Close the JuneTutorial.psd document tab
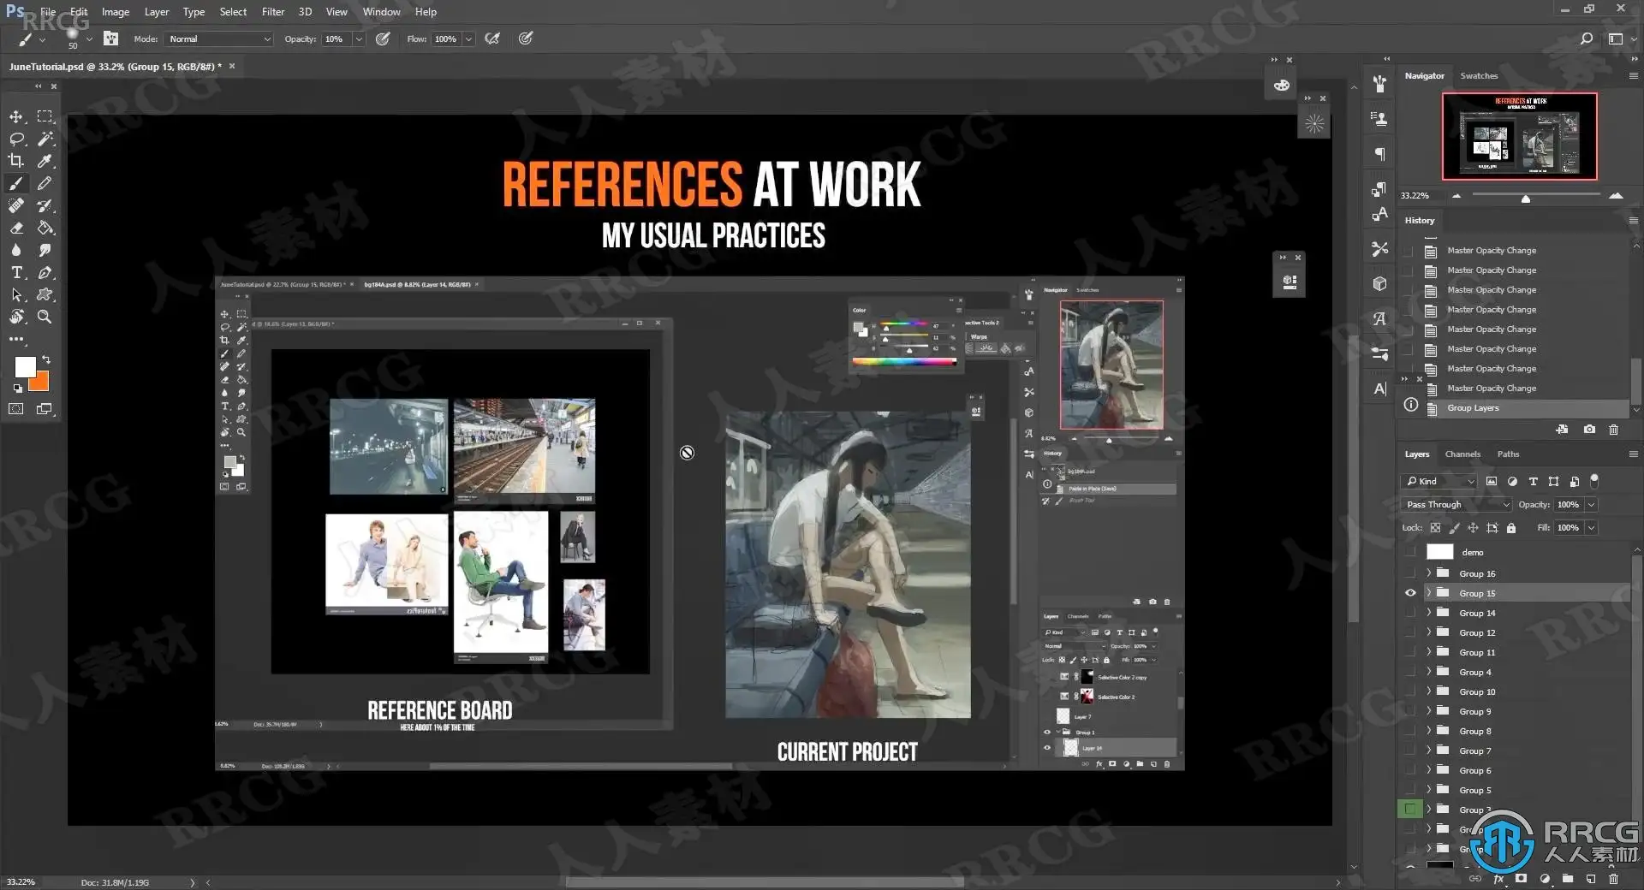 (x=231, y=66)
